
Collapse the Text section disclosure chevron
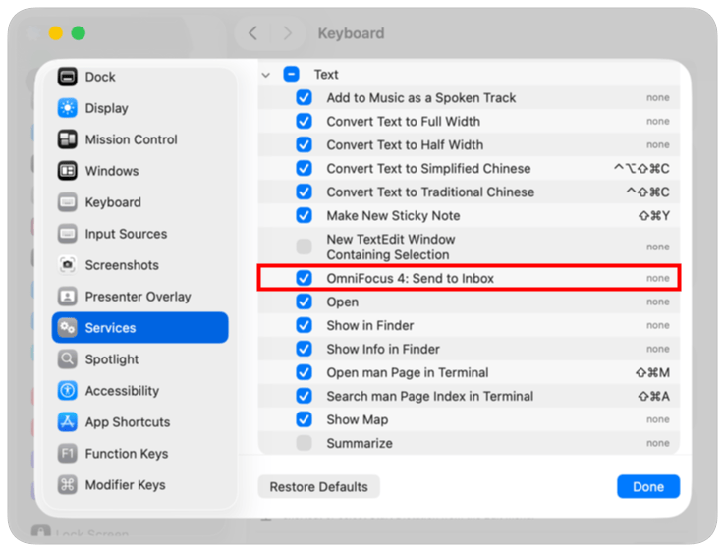pyautogui.click(x=266, y=75)
